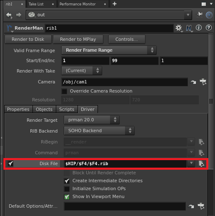Open the Controls... dialog
This screenshot has width=215, height=216.
click(x=127, y=39)
